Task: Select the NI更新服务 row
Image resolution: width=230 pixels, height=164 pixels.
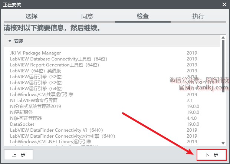Action: (x=112, y=112)
